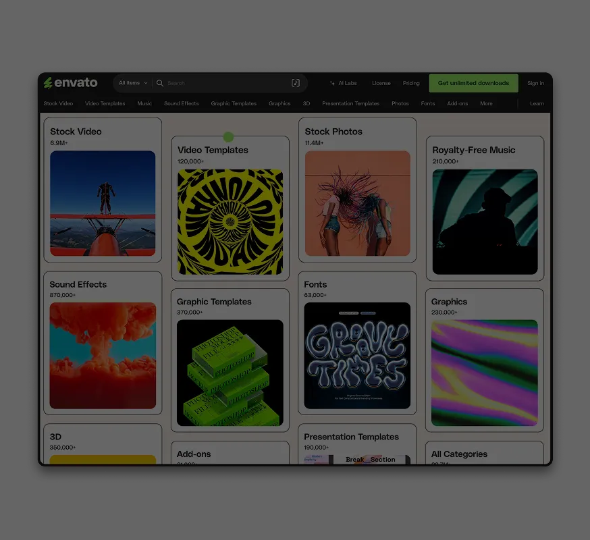Click the Graphic Templates card title
590x540 pixels.
click(214, 302)
